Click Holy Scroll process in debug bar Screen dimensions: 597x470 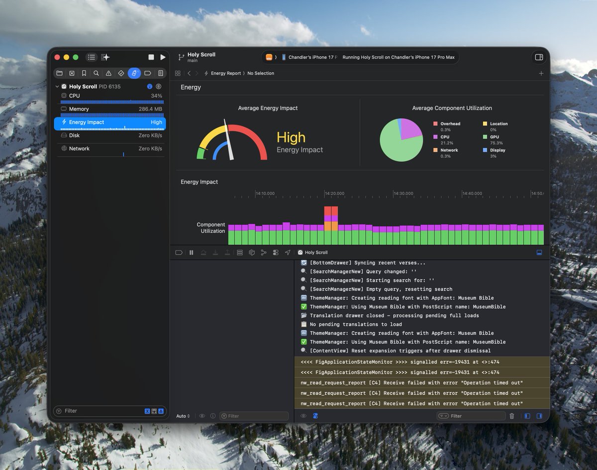point(312,253)
